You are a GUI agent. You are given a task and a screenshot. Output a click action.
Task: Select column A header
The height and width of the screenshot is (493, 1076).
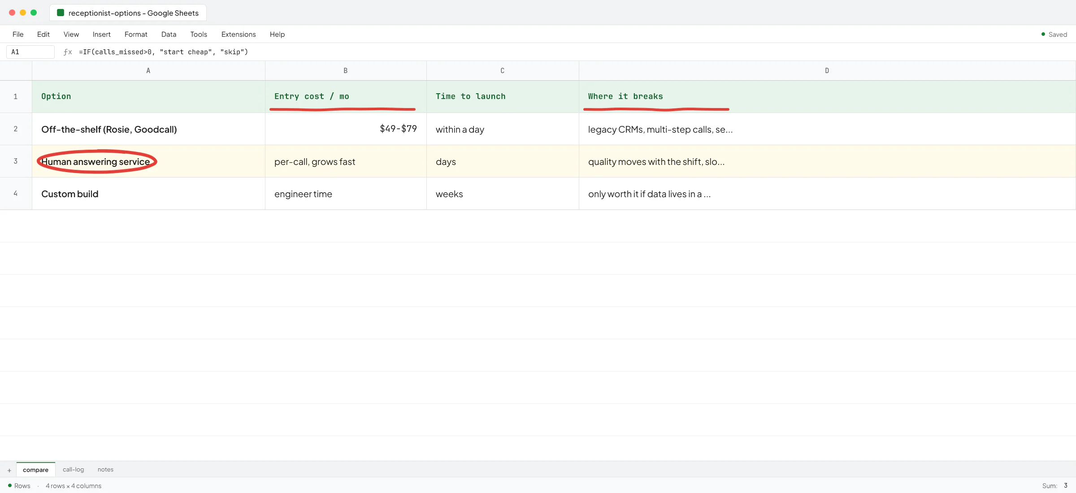tap(148, 71)
